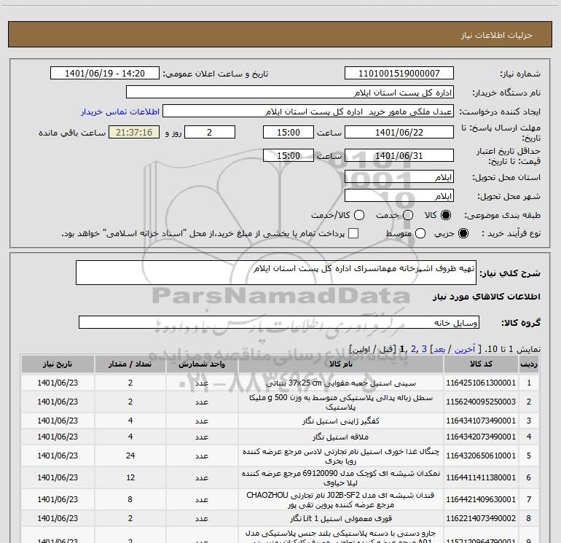Click item code 1164251061300001
Viewport: 561px width, 543px height.
(x=481, y=383)
